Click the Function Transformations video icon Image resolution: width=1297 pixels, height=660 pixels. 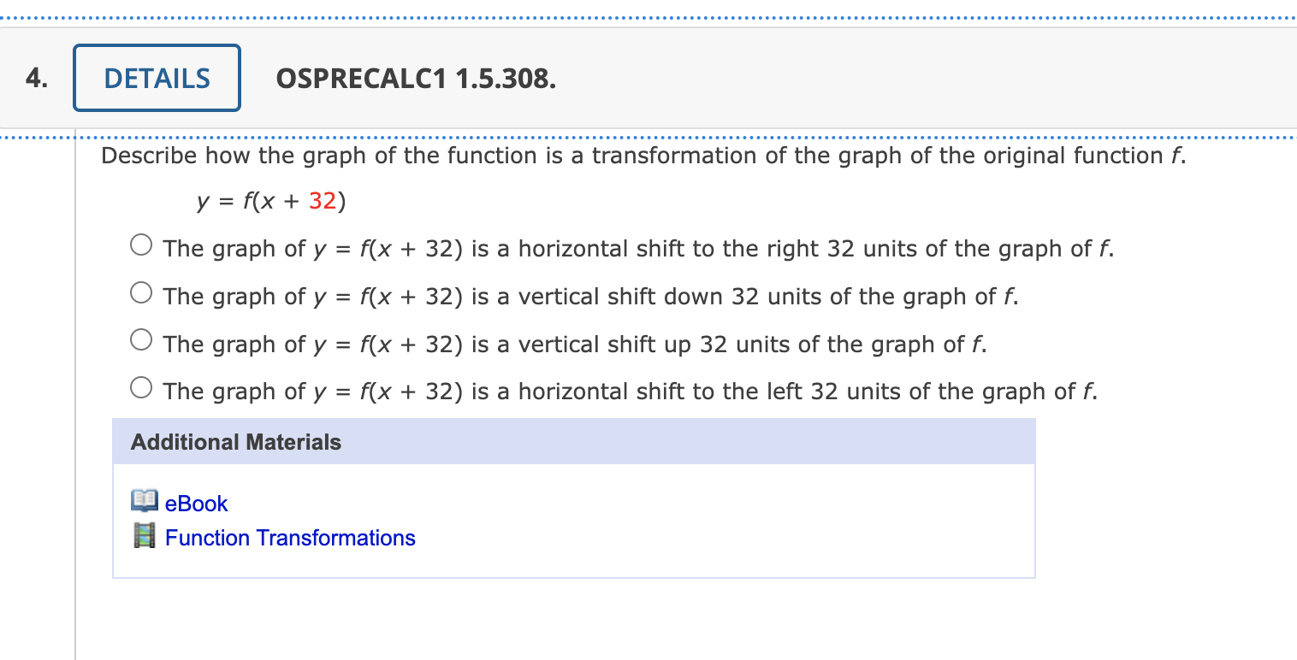(144, 537)
